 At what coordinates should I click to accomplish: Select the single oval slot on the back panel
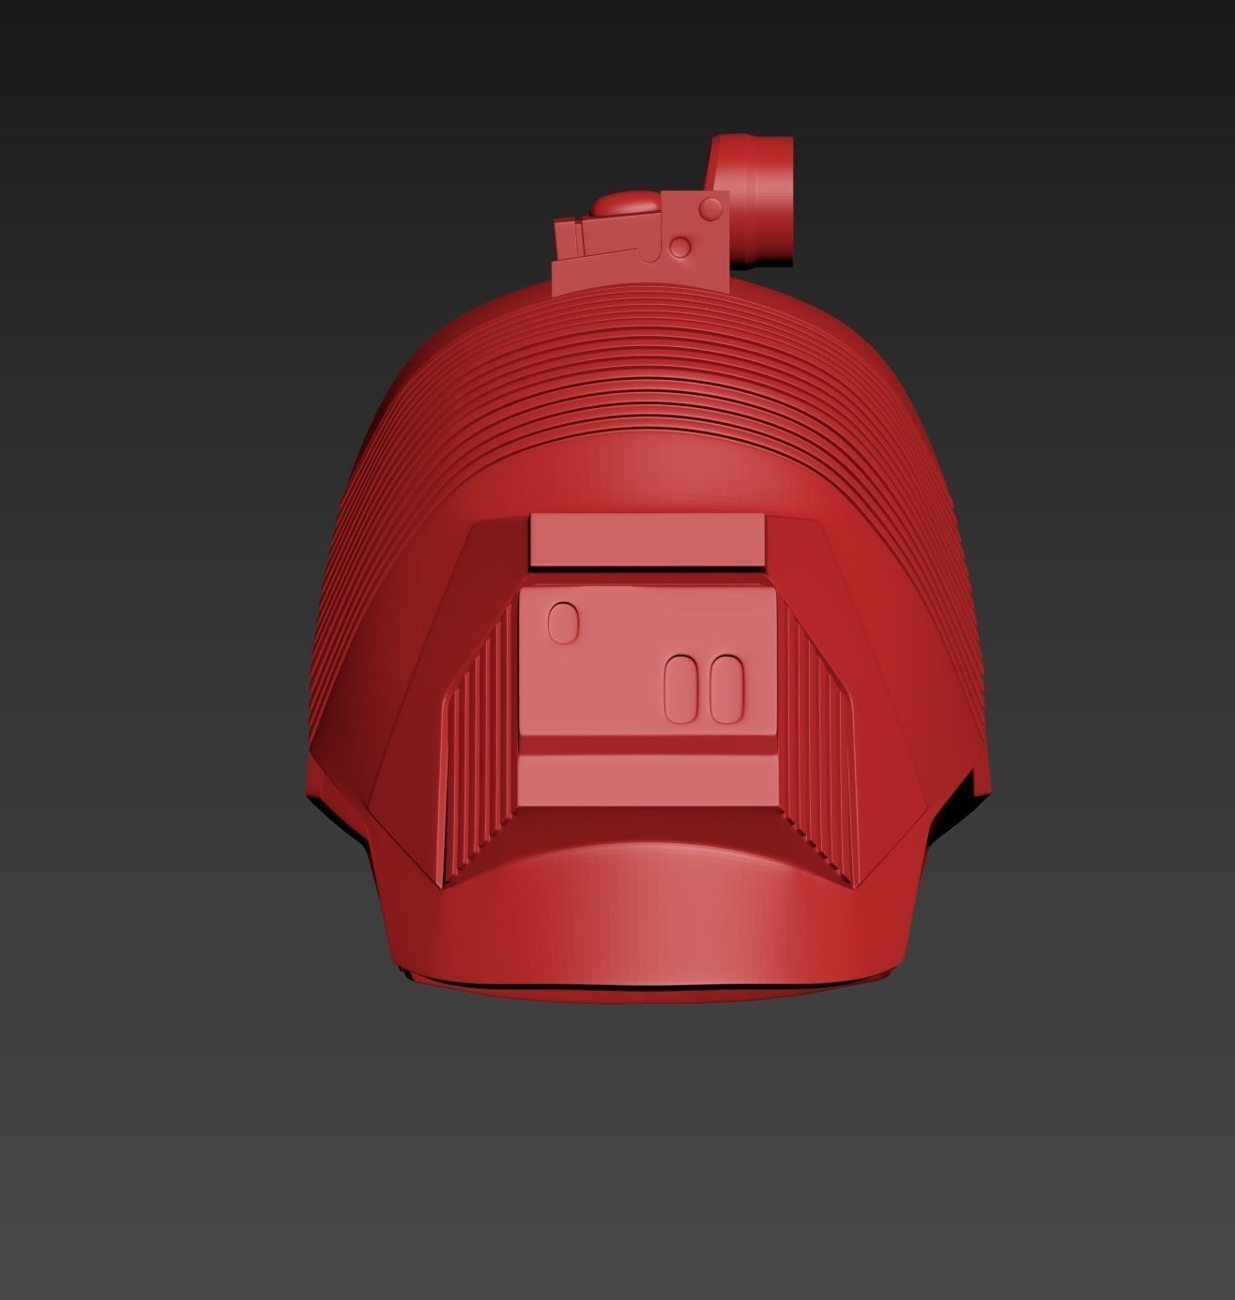coord(561,623)
